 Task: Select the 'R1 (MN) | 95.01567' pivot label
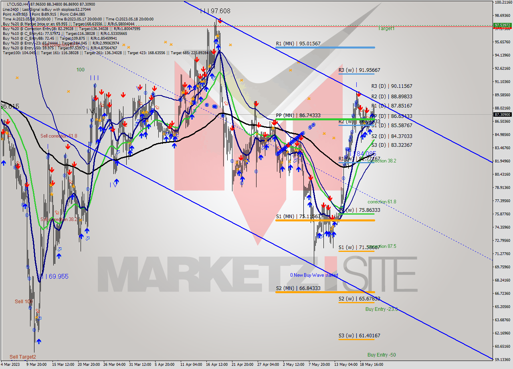[298, 44]
